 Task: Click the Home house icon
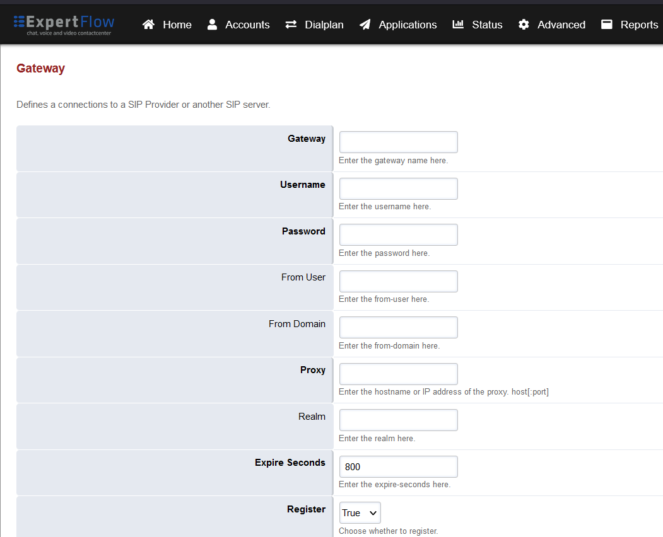tap(149, 25)
